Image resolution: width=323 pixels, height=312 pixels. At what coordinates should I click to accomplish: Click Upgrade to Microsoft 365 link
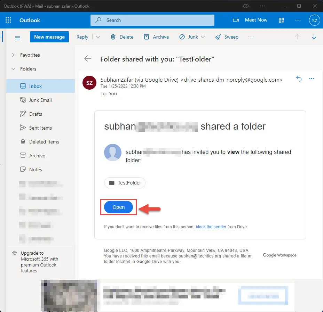click(39, 262)
